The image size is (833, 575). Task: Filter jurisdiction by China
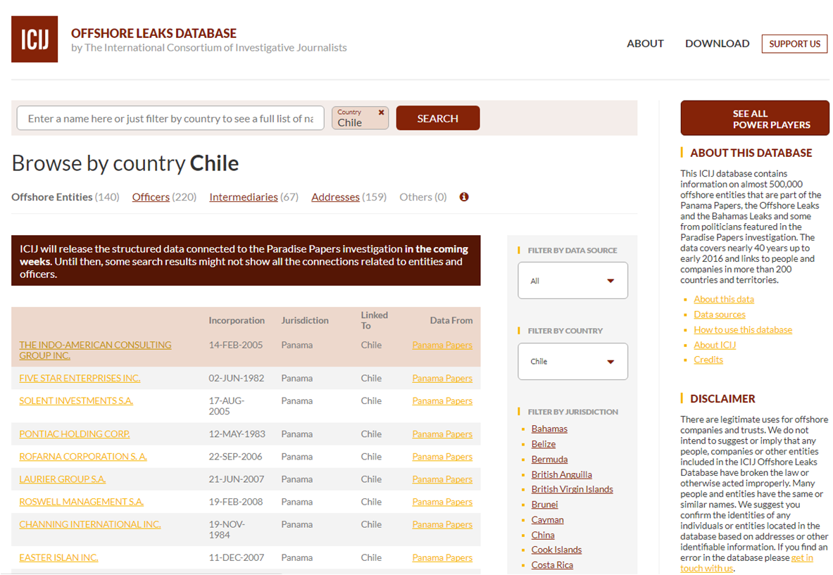[x=543, y=535]
